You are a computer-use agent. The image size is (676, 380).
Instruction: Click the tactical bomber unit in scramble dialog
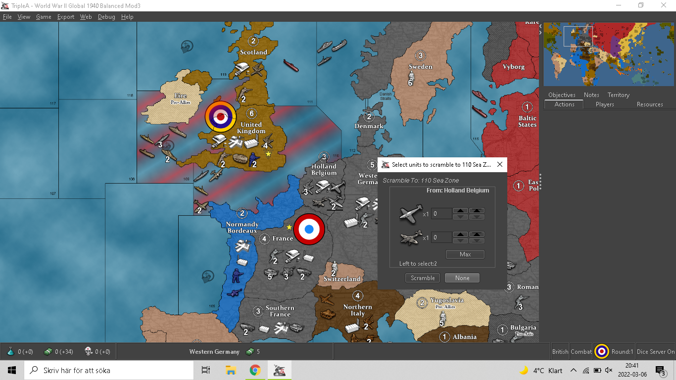411,237
